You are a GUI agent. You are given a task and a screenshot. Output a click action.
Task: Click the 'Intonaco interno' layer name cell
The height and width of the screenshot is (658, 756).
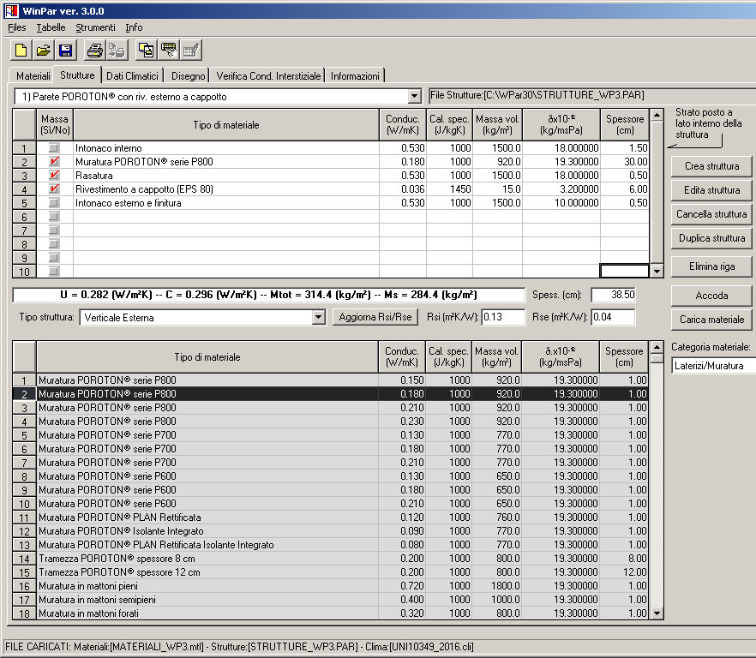pos(226,148)
